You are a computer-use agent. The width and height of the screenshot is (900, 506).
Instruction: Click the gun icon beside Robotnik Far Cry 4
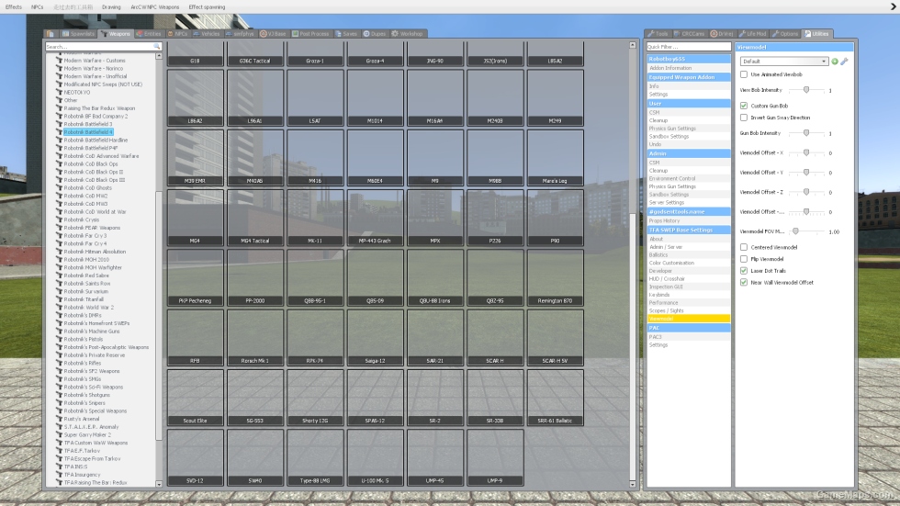click(x=59, y=243)
